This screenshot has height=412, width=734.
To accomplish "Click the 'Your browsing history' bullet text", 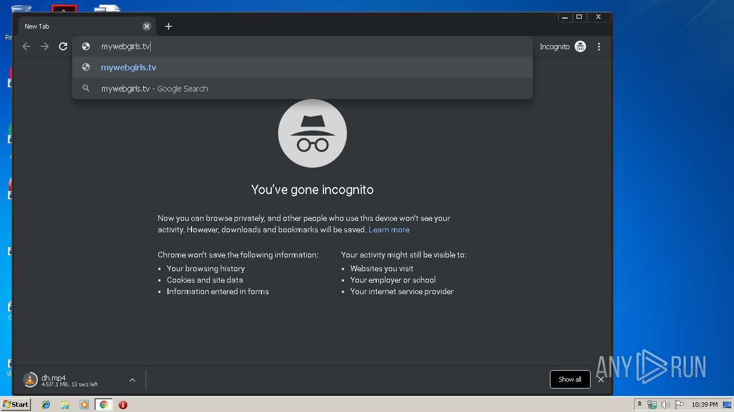I will [206, 268].
